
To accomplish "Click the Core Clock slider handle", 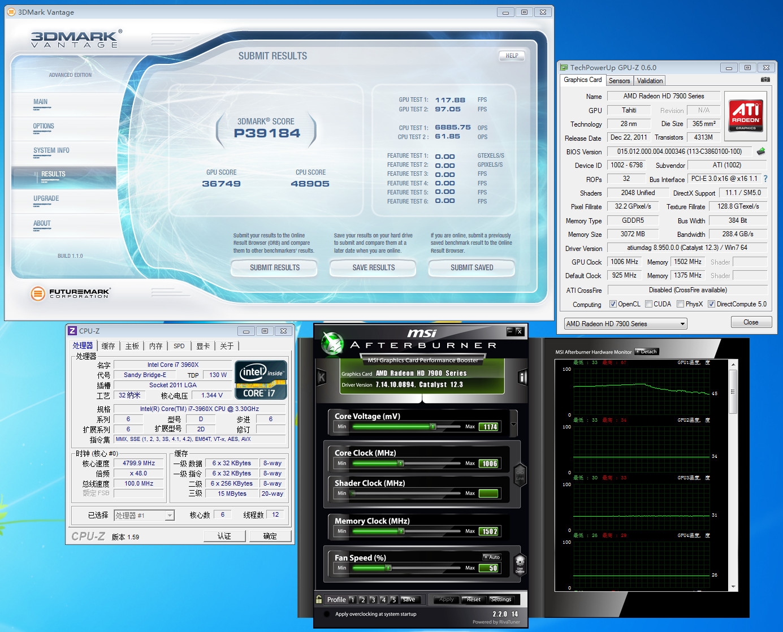I will coord(400,464).
